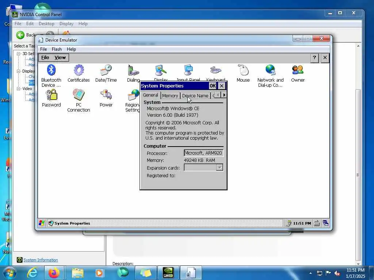Click the CE taskbar clock 11:51 PM
This screenshot has width=374, height=280.
302,223
